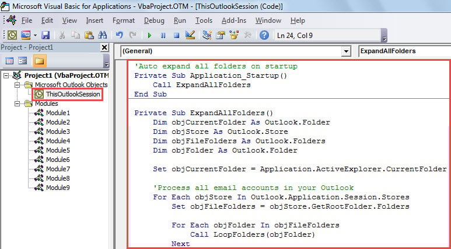Open the Project Explorer toolbar icon
Image resolution: width=451 pixels, height=249 pixels.
pyautogui.click(x=207, y=35)
